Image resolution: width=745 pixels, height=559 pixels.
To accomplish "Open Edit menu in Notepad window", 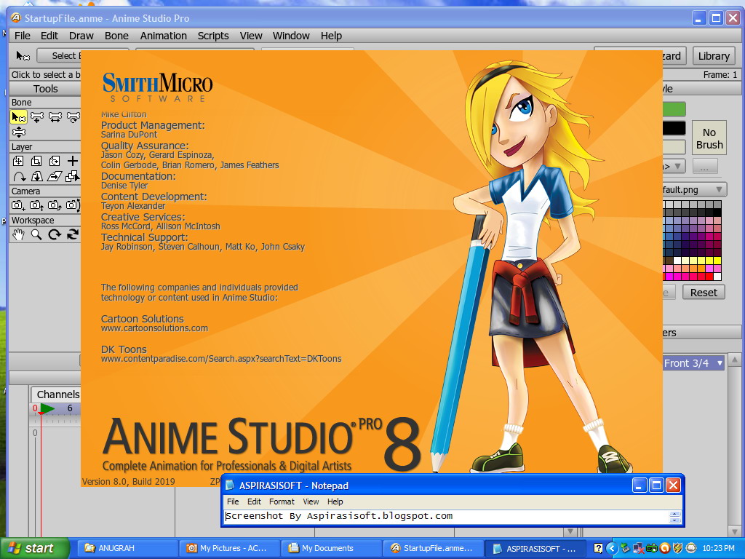I will coord(254,501).
